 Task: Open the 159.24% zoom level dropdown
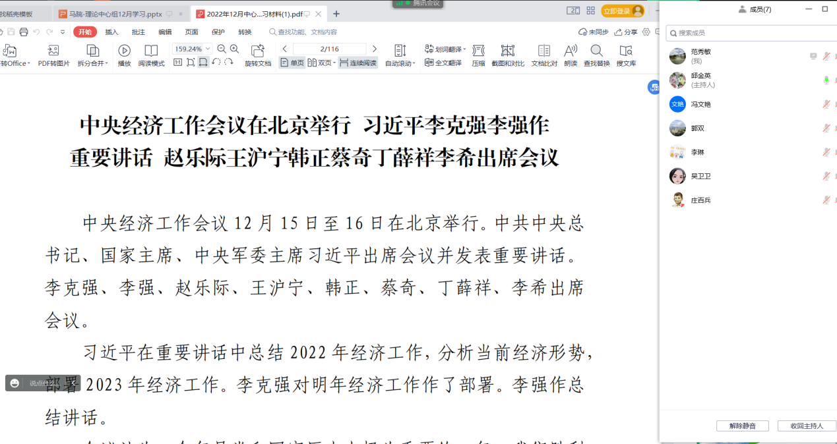(x=208, y=49)
